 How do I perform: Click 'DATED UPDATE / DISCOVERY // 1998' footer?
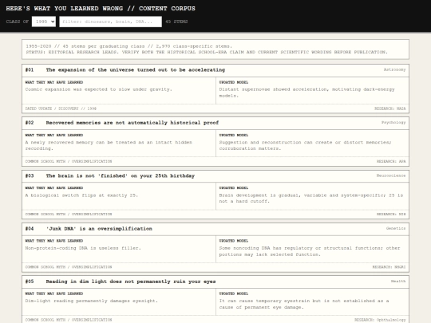pyautogui.click(x=61, y=108)
